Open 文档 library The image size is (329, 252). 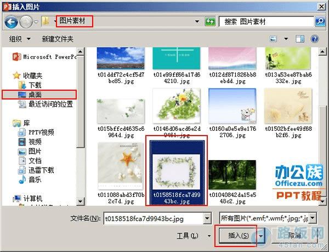pos(30,161)
